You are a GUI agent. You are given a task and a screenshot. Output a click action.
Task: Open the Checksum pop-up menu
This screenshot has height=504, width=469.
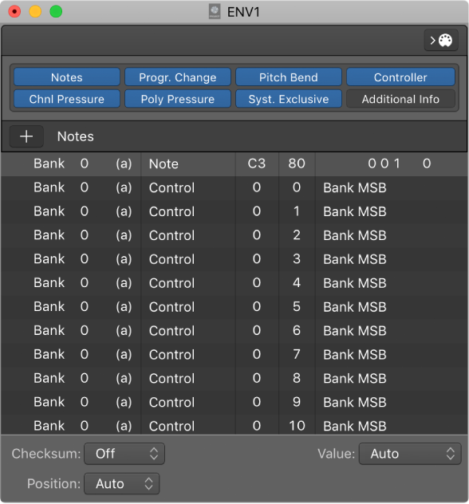tap(124, 454)
